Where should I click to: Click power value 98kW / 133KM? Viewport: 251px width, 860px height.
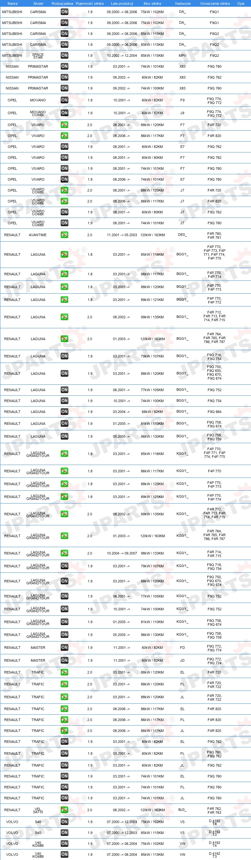(152, 553)
